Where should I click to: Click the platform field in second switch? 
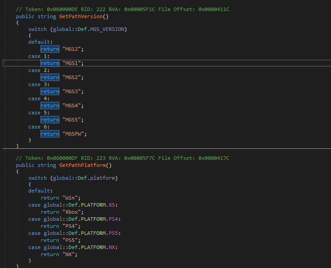[104, 178]
